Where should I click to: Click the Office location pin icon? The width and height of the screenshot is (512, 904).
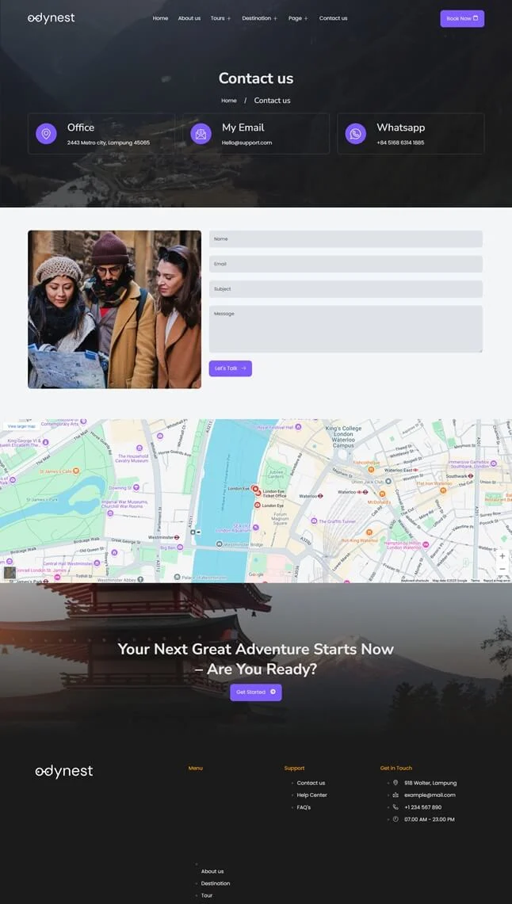click(x=46, y=134)
